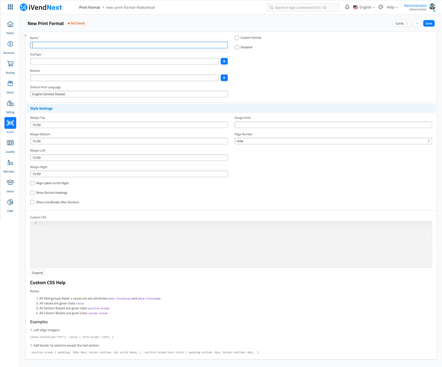Open the Cards view switcher dropdown
The image size is (442, 367).
[401, 23]
